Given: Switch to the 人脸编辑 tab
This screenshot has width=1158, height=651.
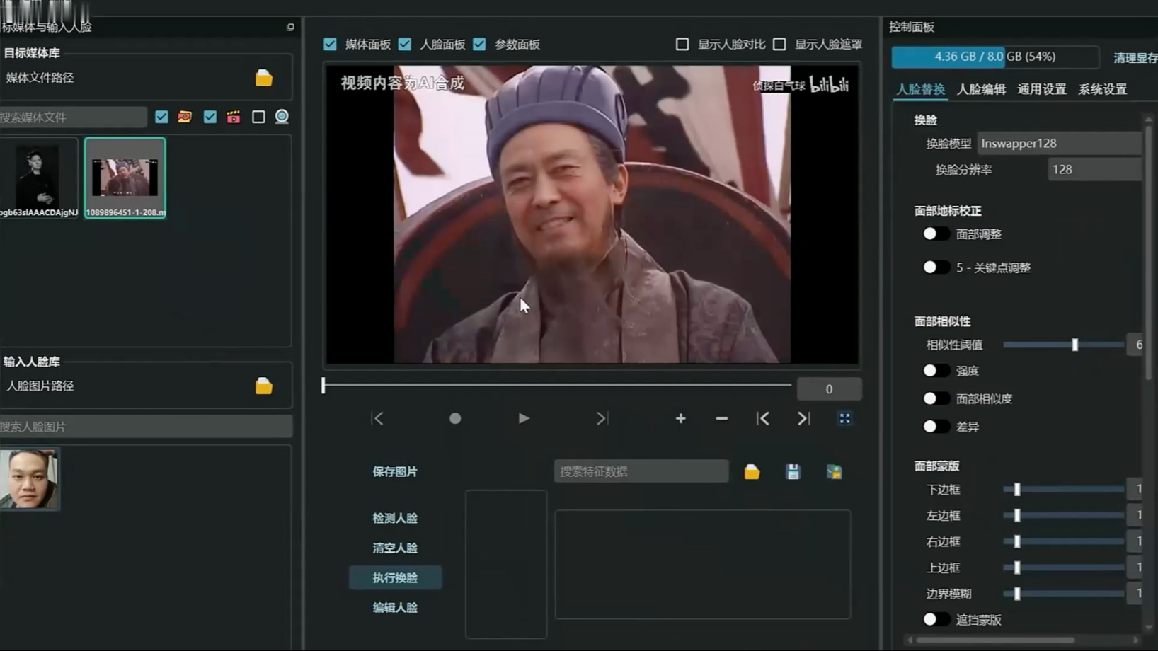Looking at the screenshot, I should [x=981, y=89].
